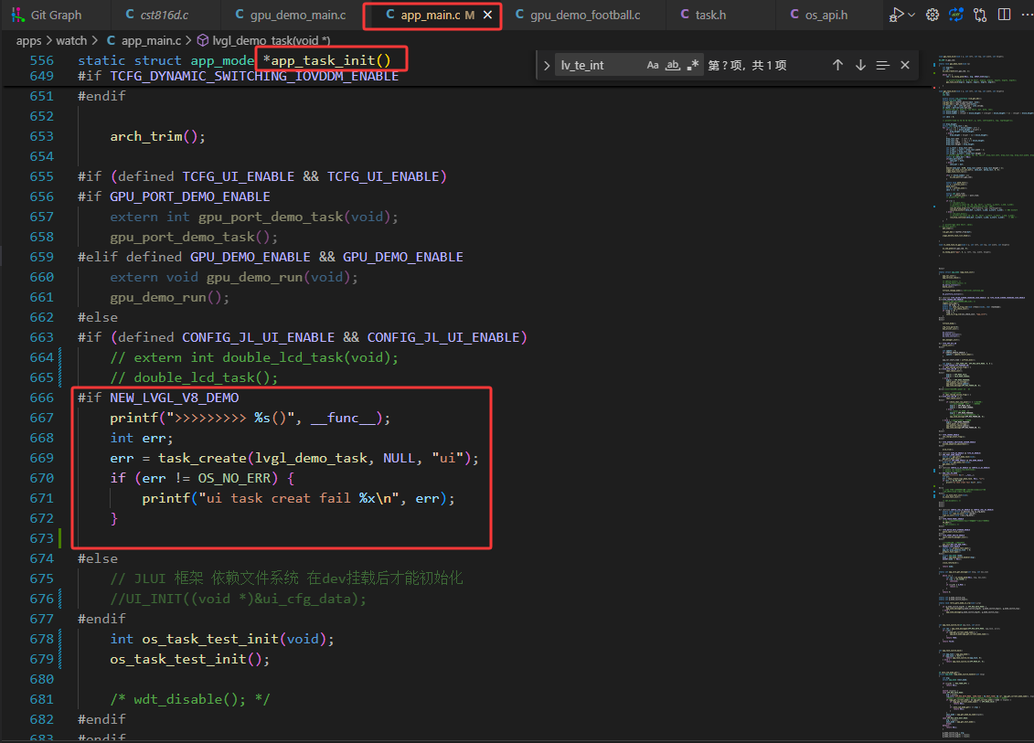1034x743 pixels.
Task: Click the apps breadcrumb segment
Action: 28,41
